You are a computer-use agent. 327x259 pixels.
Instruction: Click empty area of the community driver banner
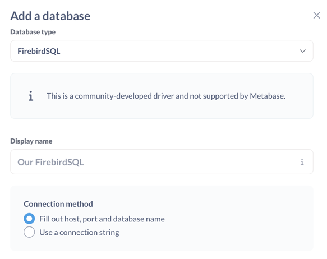(x=167, y=110)
